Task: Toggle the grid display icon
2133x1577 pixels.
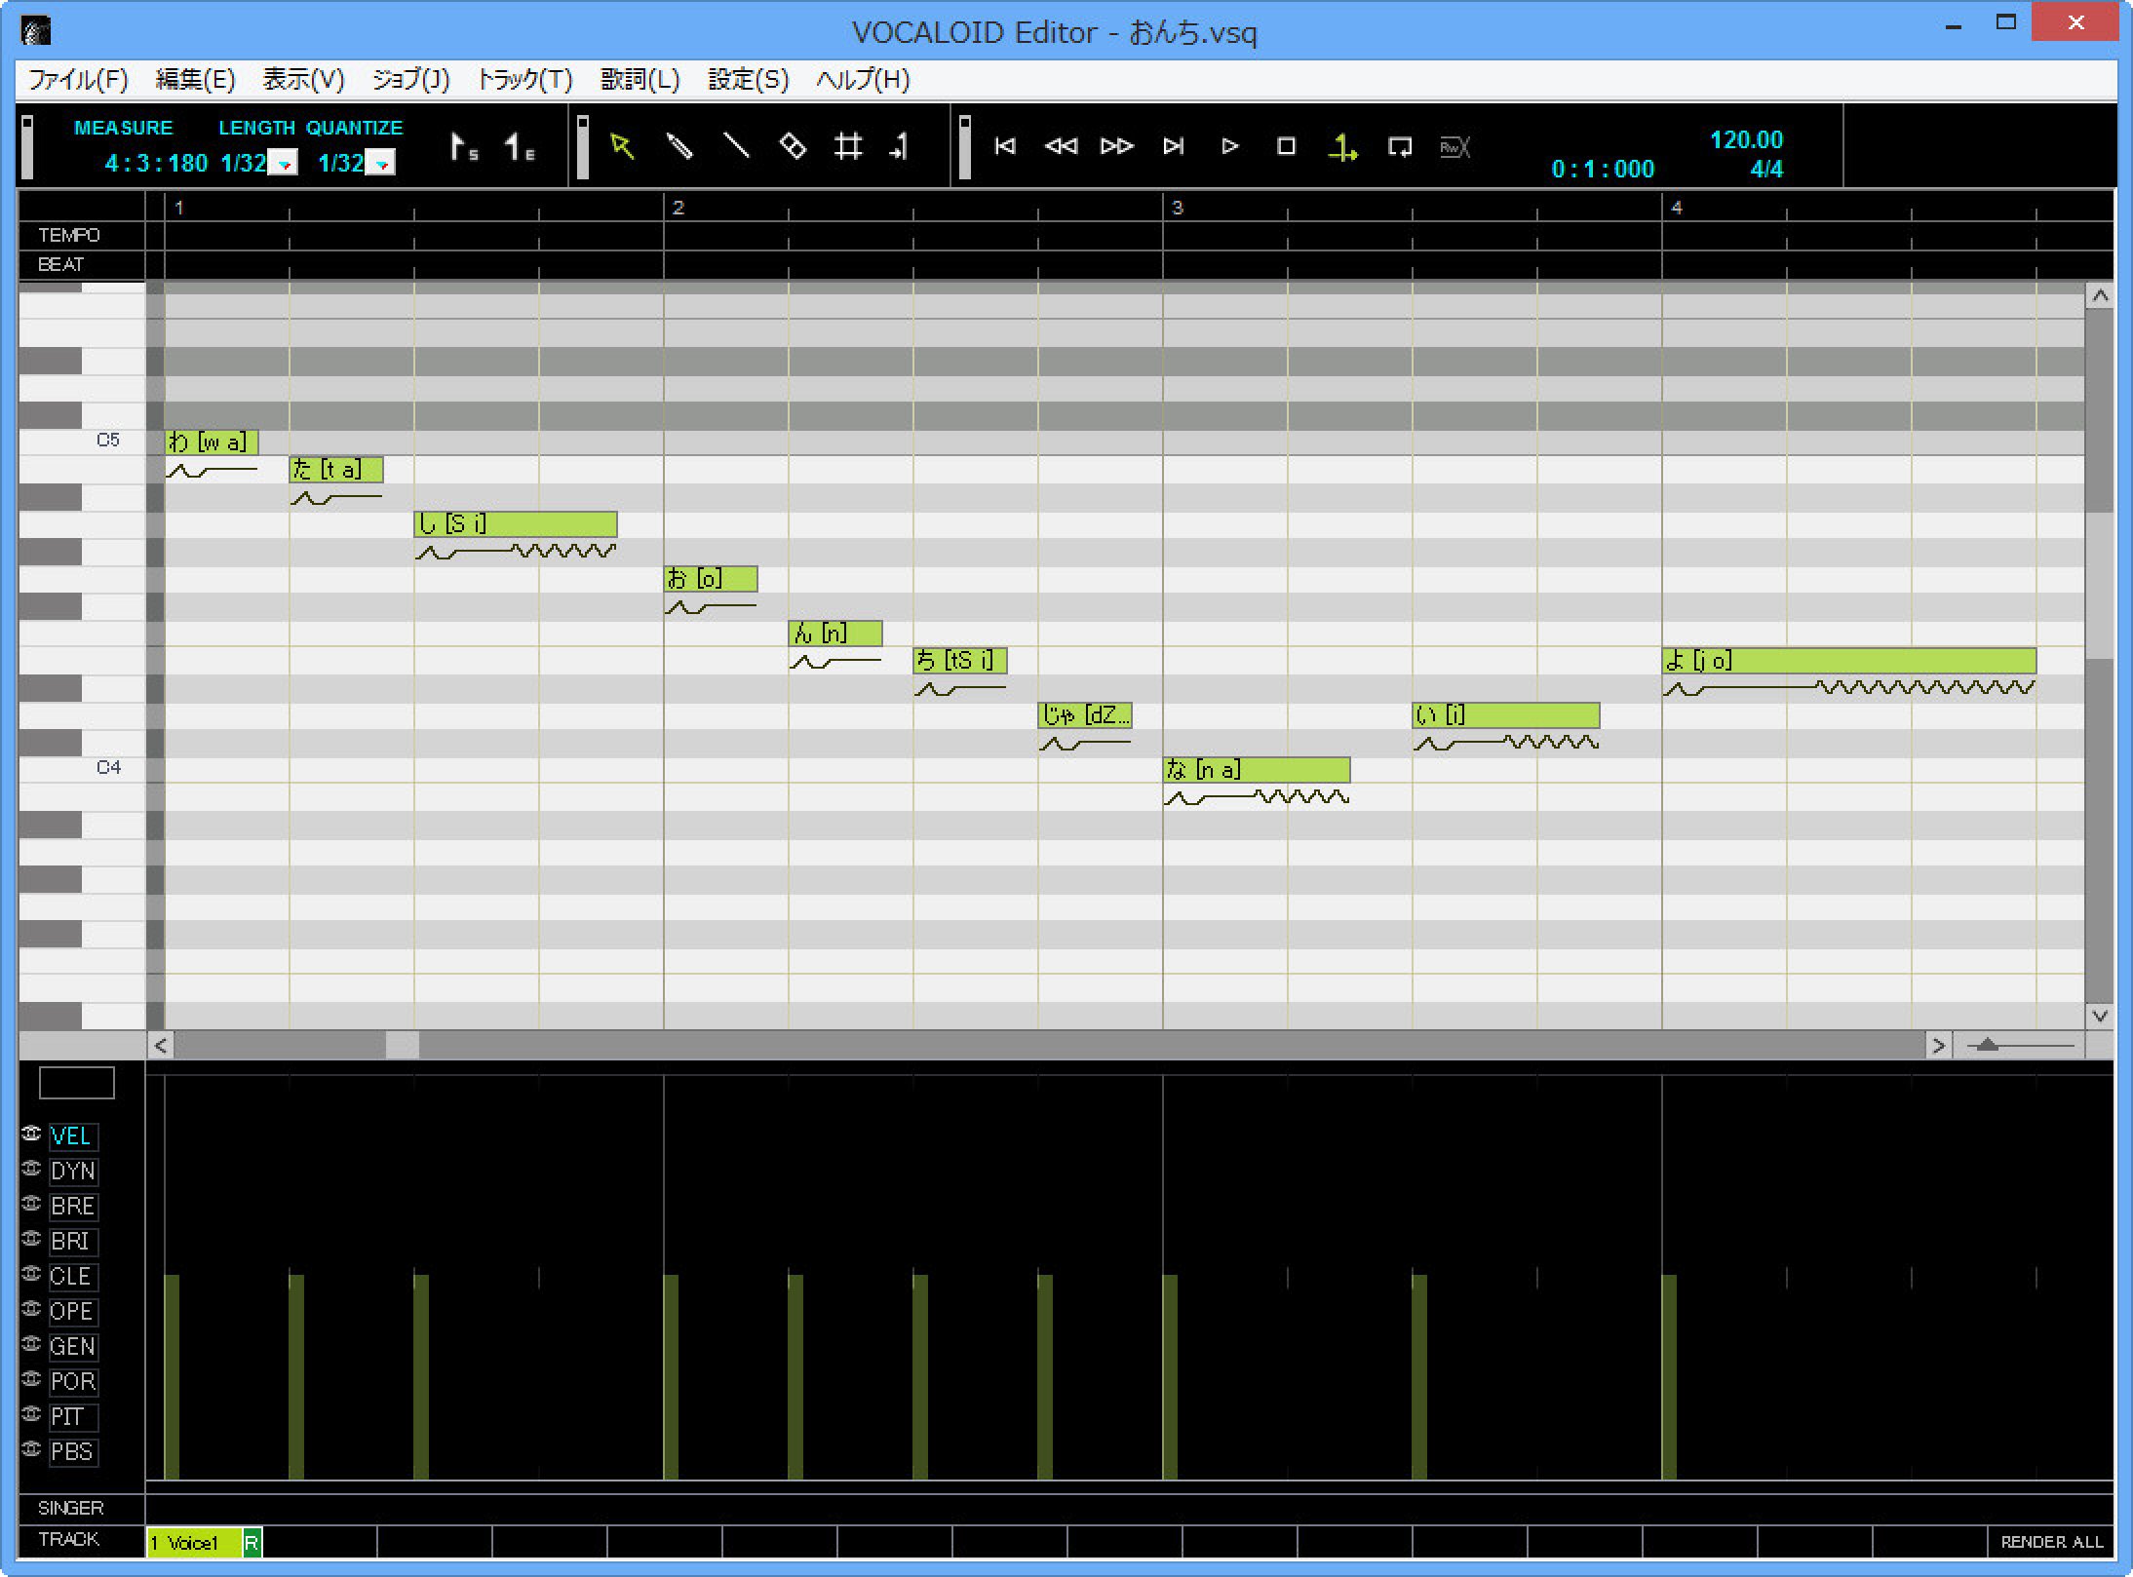Action: pos(848,147)
